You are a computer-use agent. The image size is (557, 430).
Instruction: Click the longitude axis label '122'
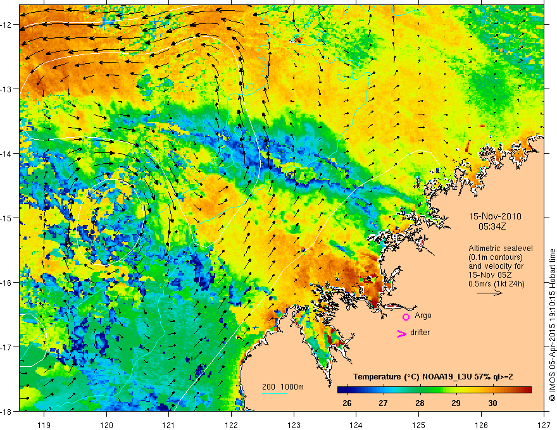pyautogui.click(x=231, y=425)
